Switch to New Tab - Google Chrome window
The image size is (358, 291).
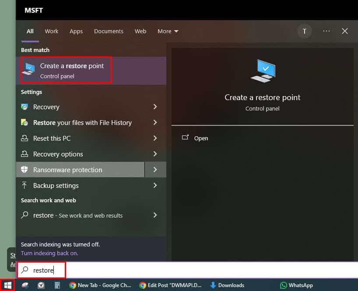pyautogui.click(x=100, y=285)
